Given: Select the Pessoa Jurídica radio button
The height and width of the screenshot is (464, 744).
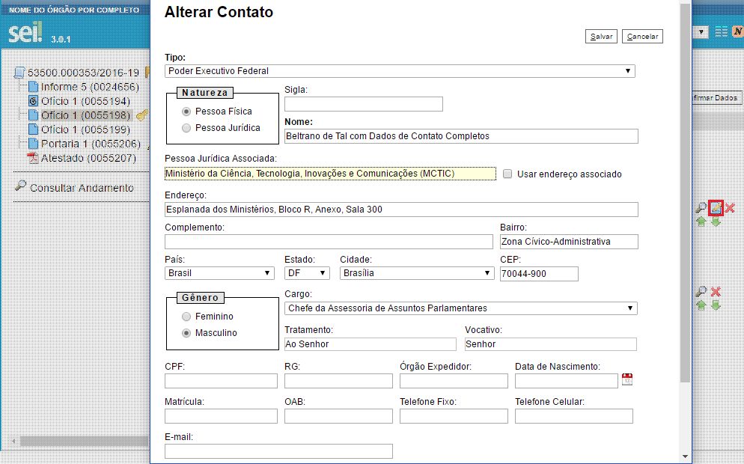Looking at the screenshot, I should pyautogui.click(x=186, y=128).
